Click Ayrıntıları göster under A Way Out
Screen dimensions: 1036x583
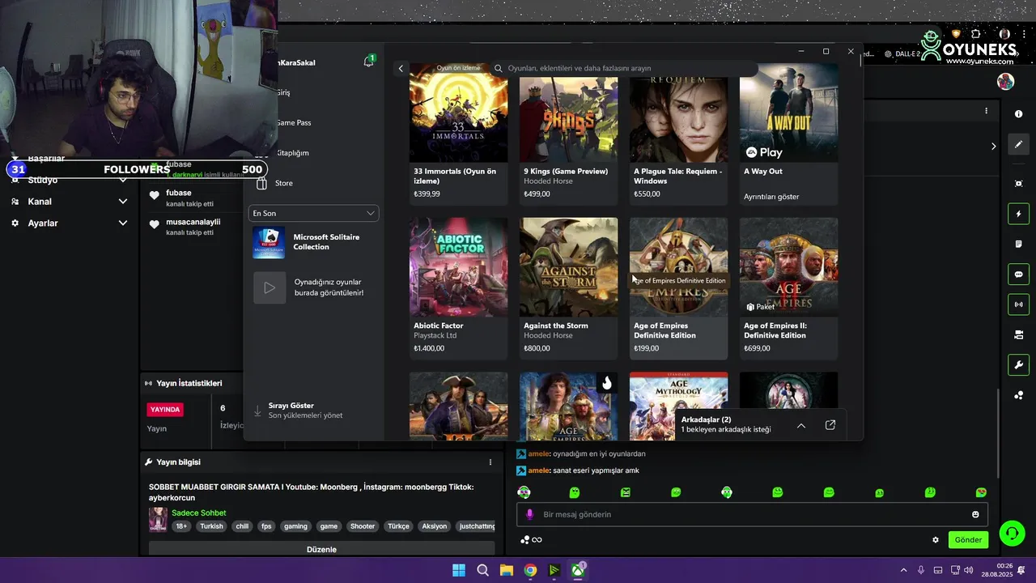[x=771, y=197]
